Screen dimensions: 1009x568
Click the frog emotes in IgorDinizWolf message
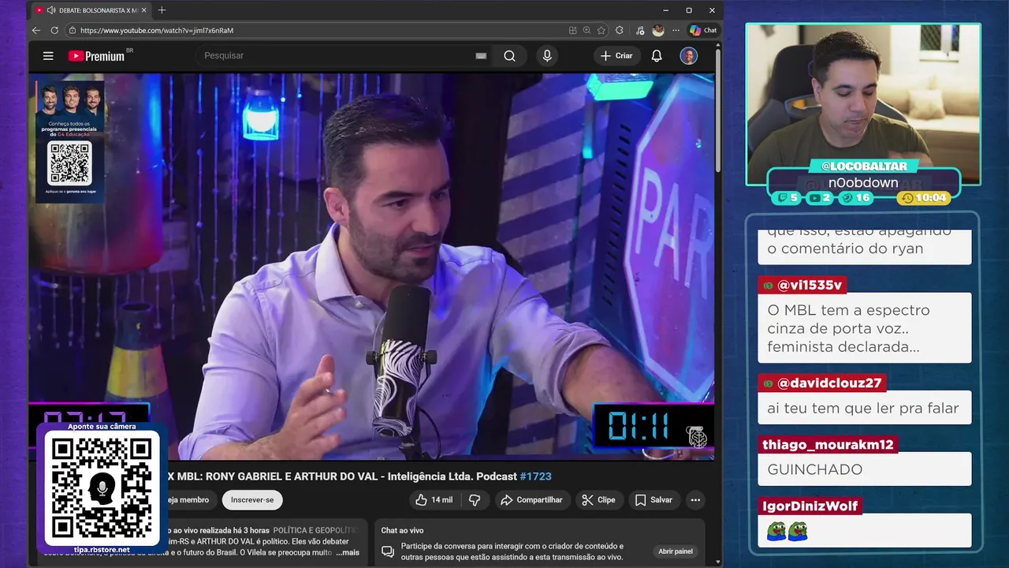click(x=787, y=532)
